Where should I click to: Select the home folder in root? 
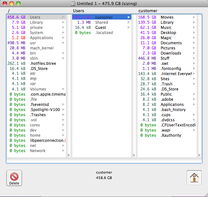(x=36, y=135)
